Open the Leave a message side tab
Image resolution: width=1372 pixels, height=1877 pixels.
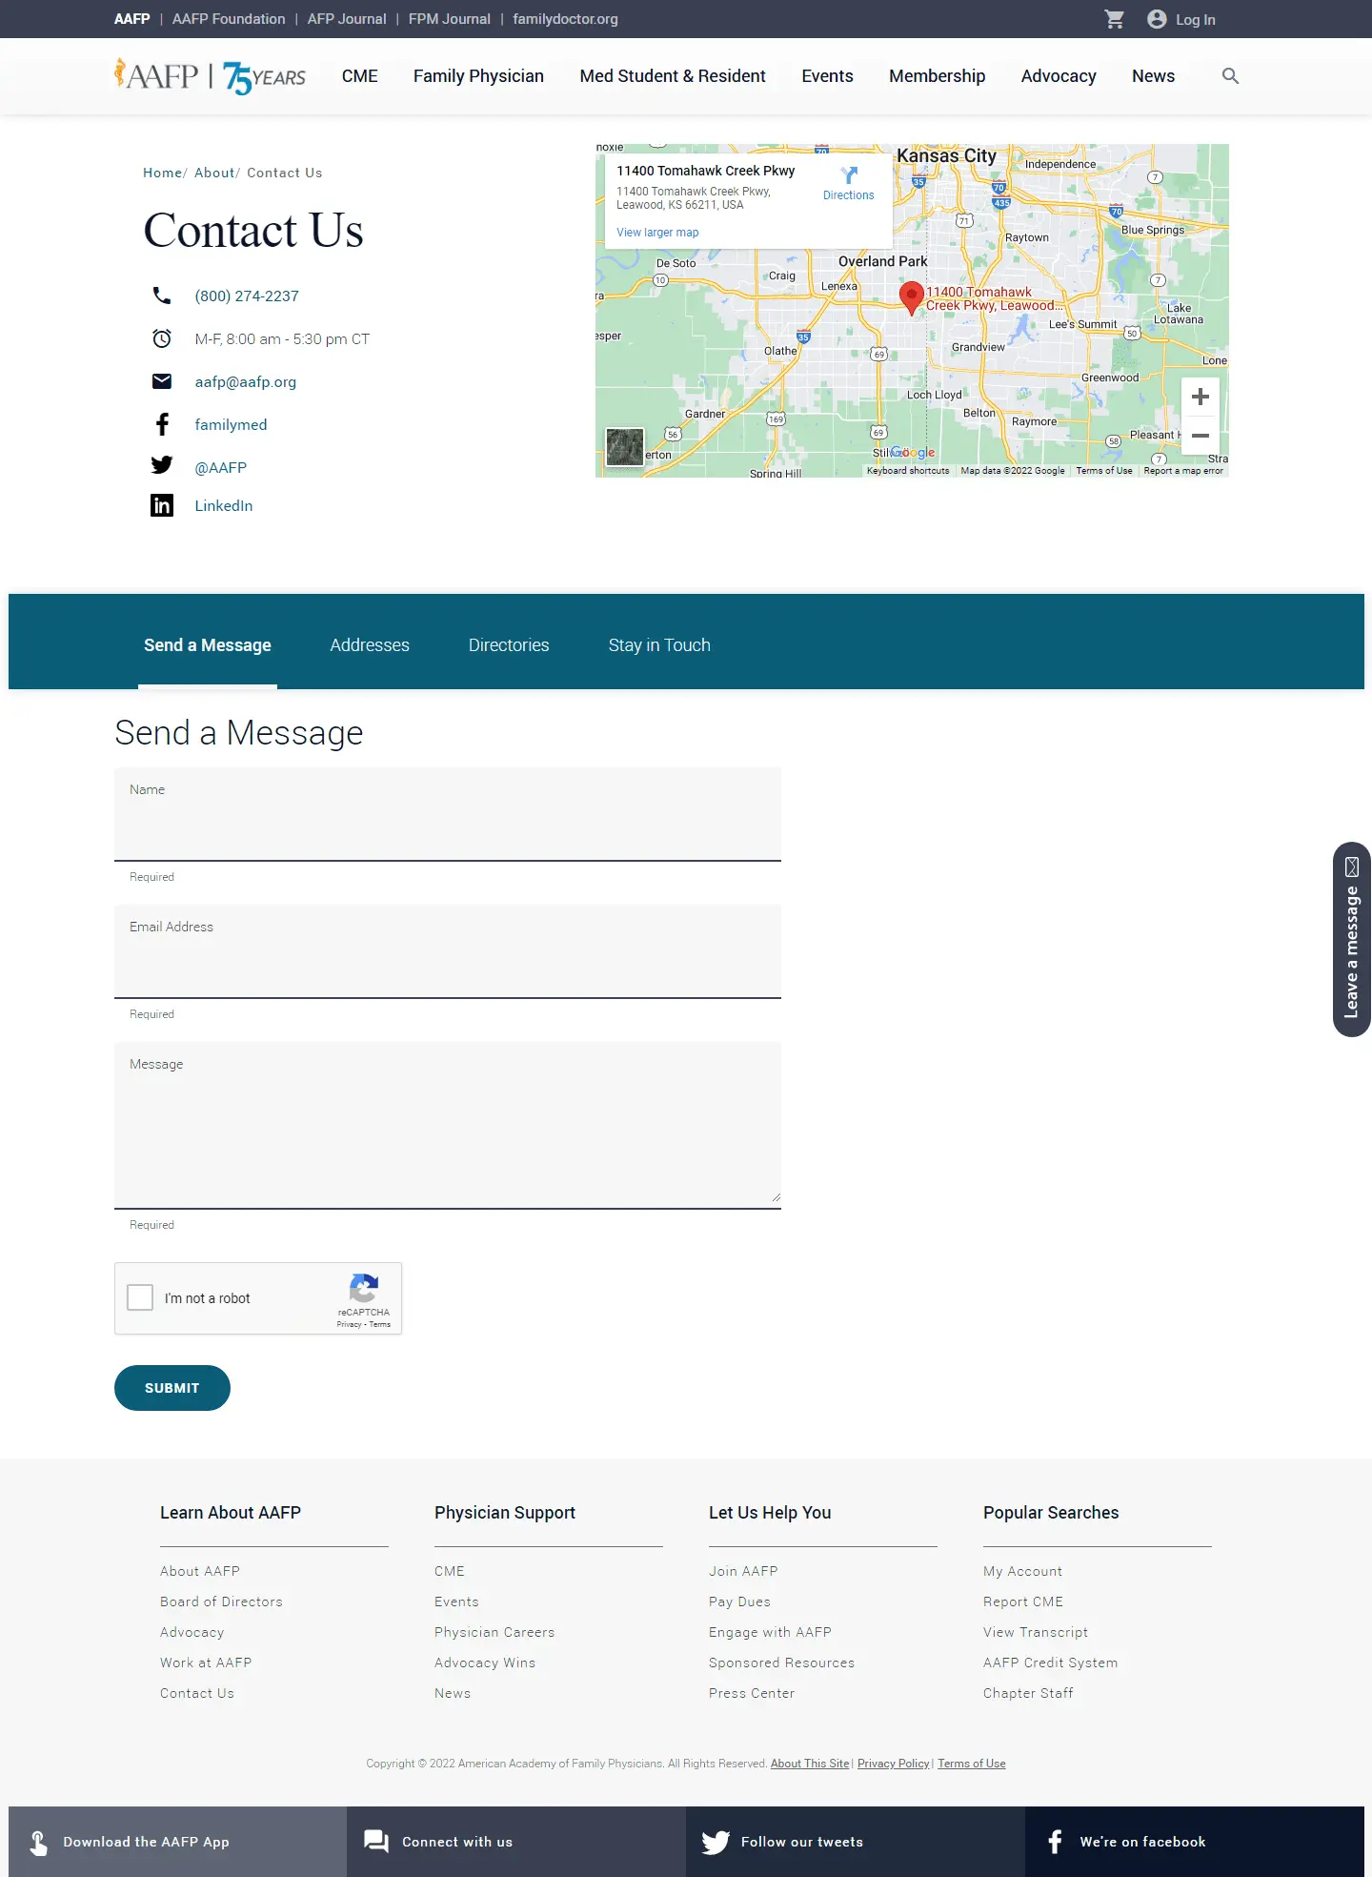point(1351,939)
